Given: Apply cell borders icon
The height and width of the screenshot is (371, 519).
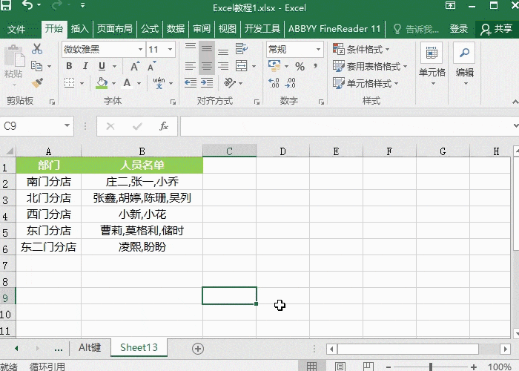Looking at the screenshot, I should click(69, 83).
